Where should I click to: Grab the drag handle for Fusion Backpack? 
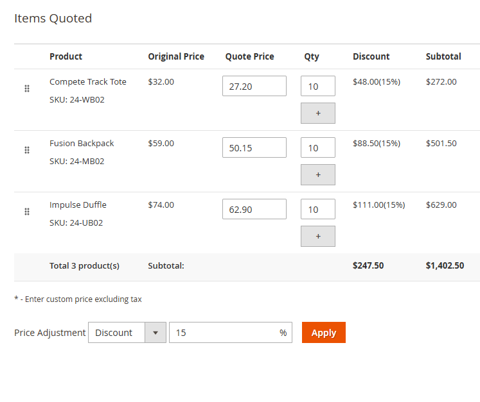[x=27, y=150]
